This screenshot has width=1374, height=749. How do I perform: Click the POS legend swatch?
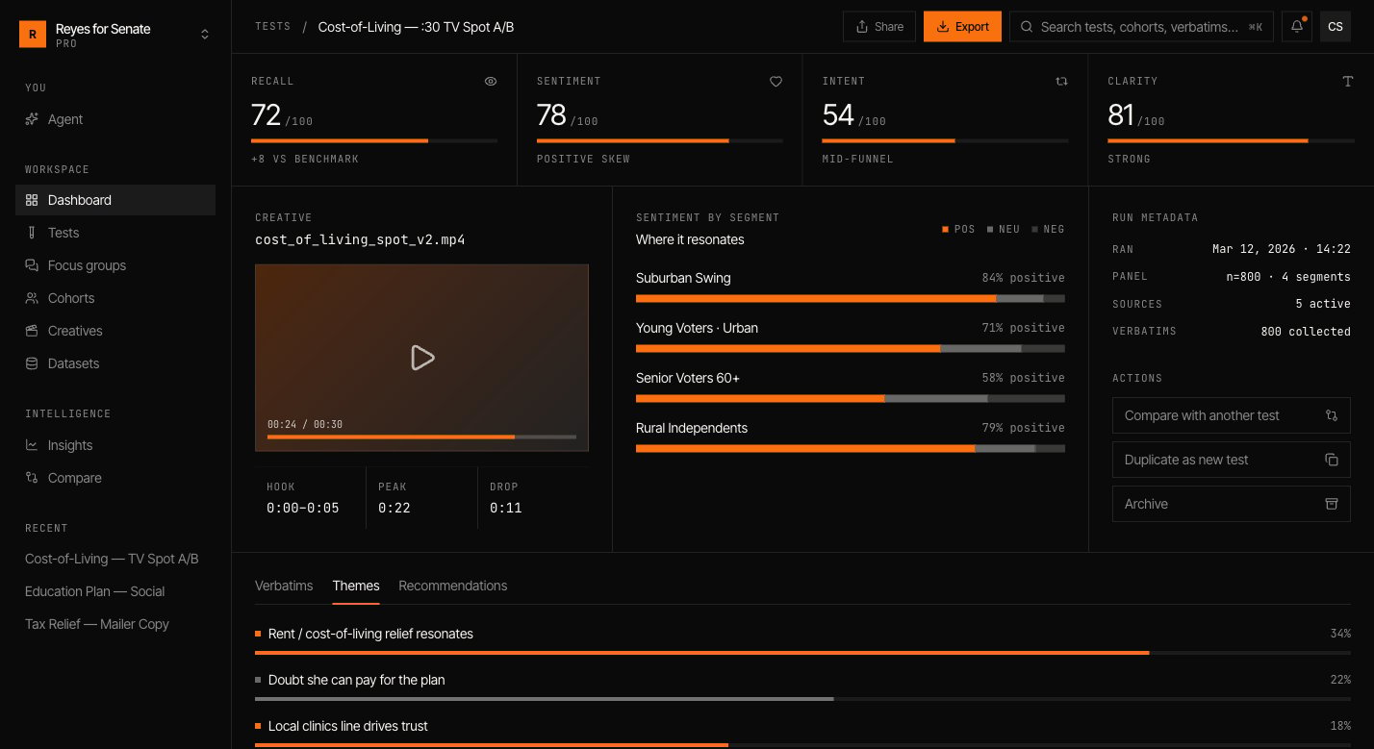tap(946, 230)
